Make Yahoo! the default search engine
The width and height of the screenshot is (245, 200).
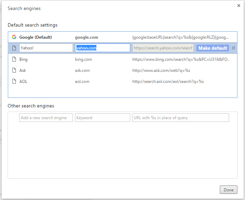tap(213, 48)
